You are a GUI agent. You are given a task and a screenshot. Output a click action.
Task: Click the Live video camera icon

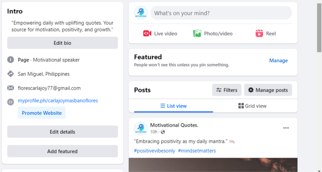click(x=147, y=33)
